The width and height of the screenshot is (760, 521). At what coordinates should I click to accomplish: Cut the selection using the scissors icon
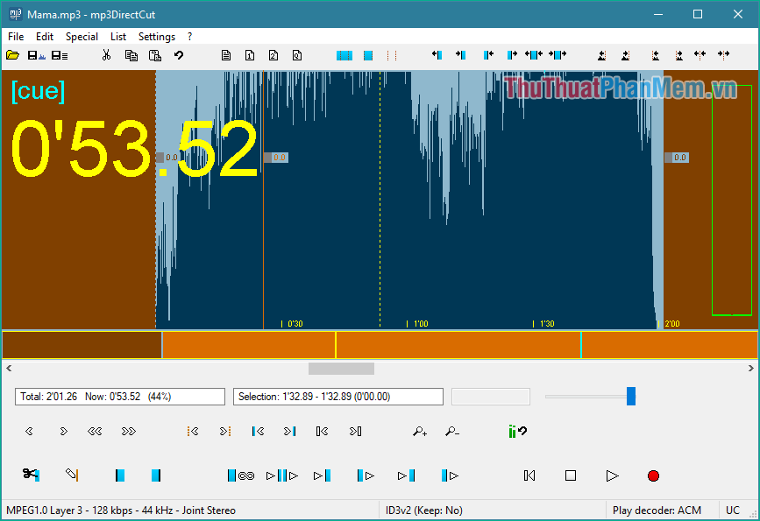point(106,54)
